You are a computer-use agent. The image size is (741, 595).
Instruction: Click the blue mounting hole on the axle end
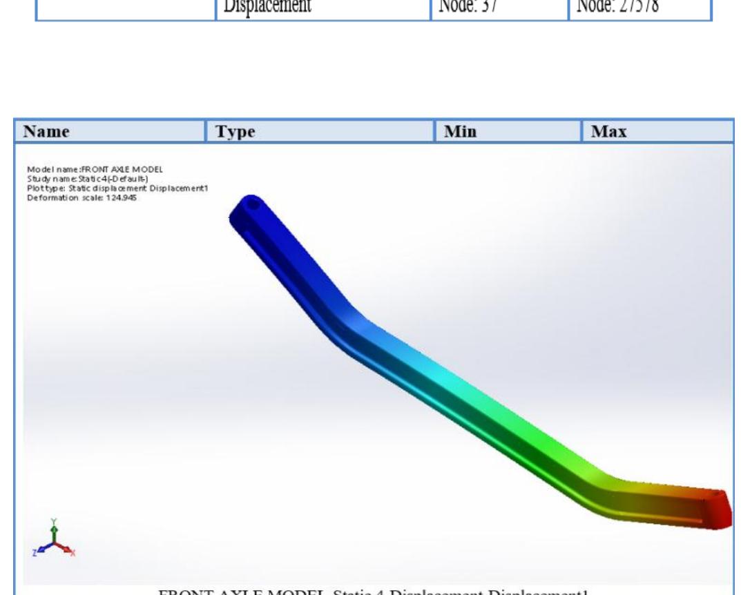pos(252,204)
